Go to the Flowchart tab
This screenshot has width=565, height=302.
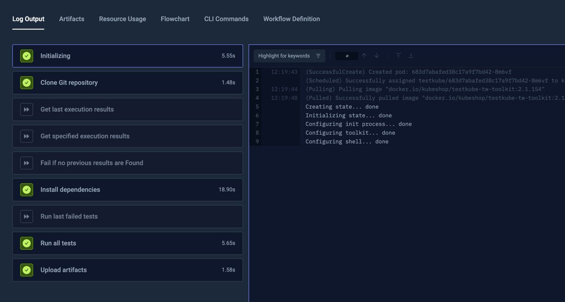pos(175,19)
